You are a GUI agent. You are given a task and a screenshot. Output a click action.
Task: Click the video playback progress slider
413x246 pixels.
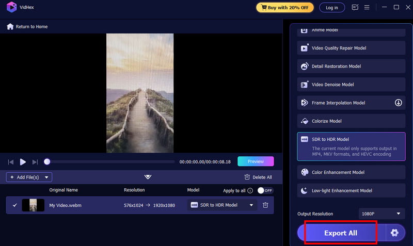coord(111,162)
